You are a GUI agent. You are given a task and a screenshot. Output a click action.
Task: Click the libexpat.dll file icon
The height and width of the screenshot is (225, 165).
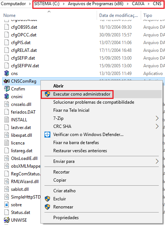point(7,135)
